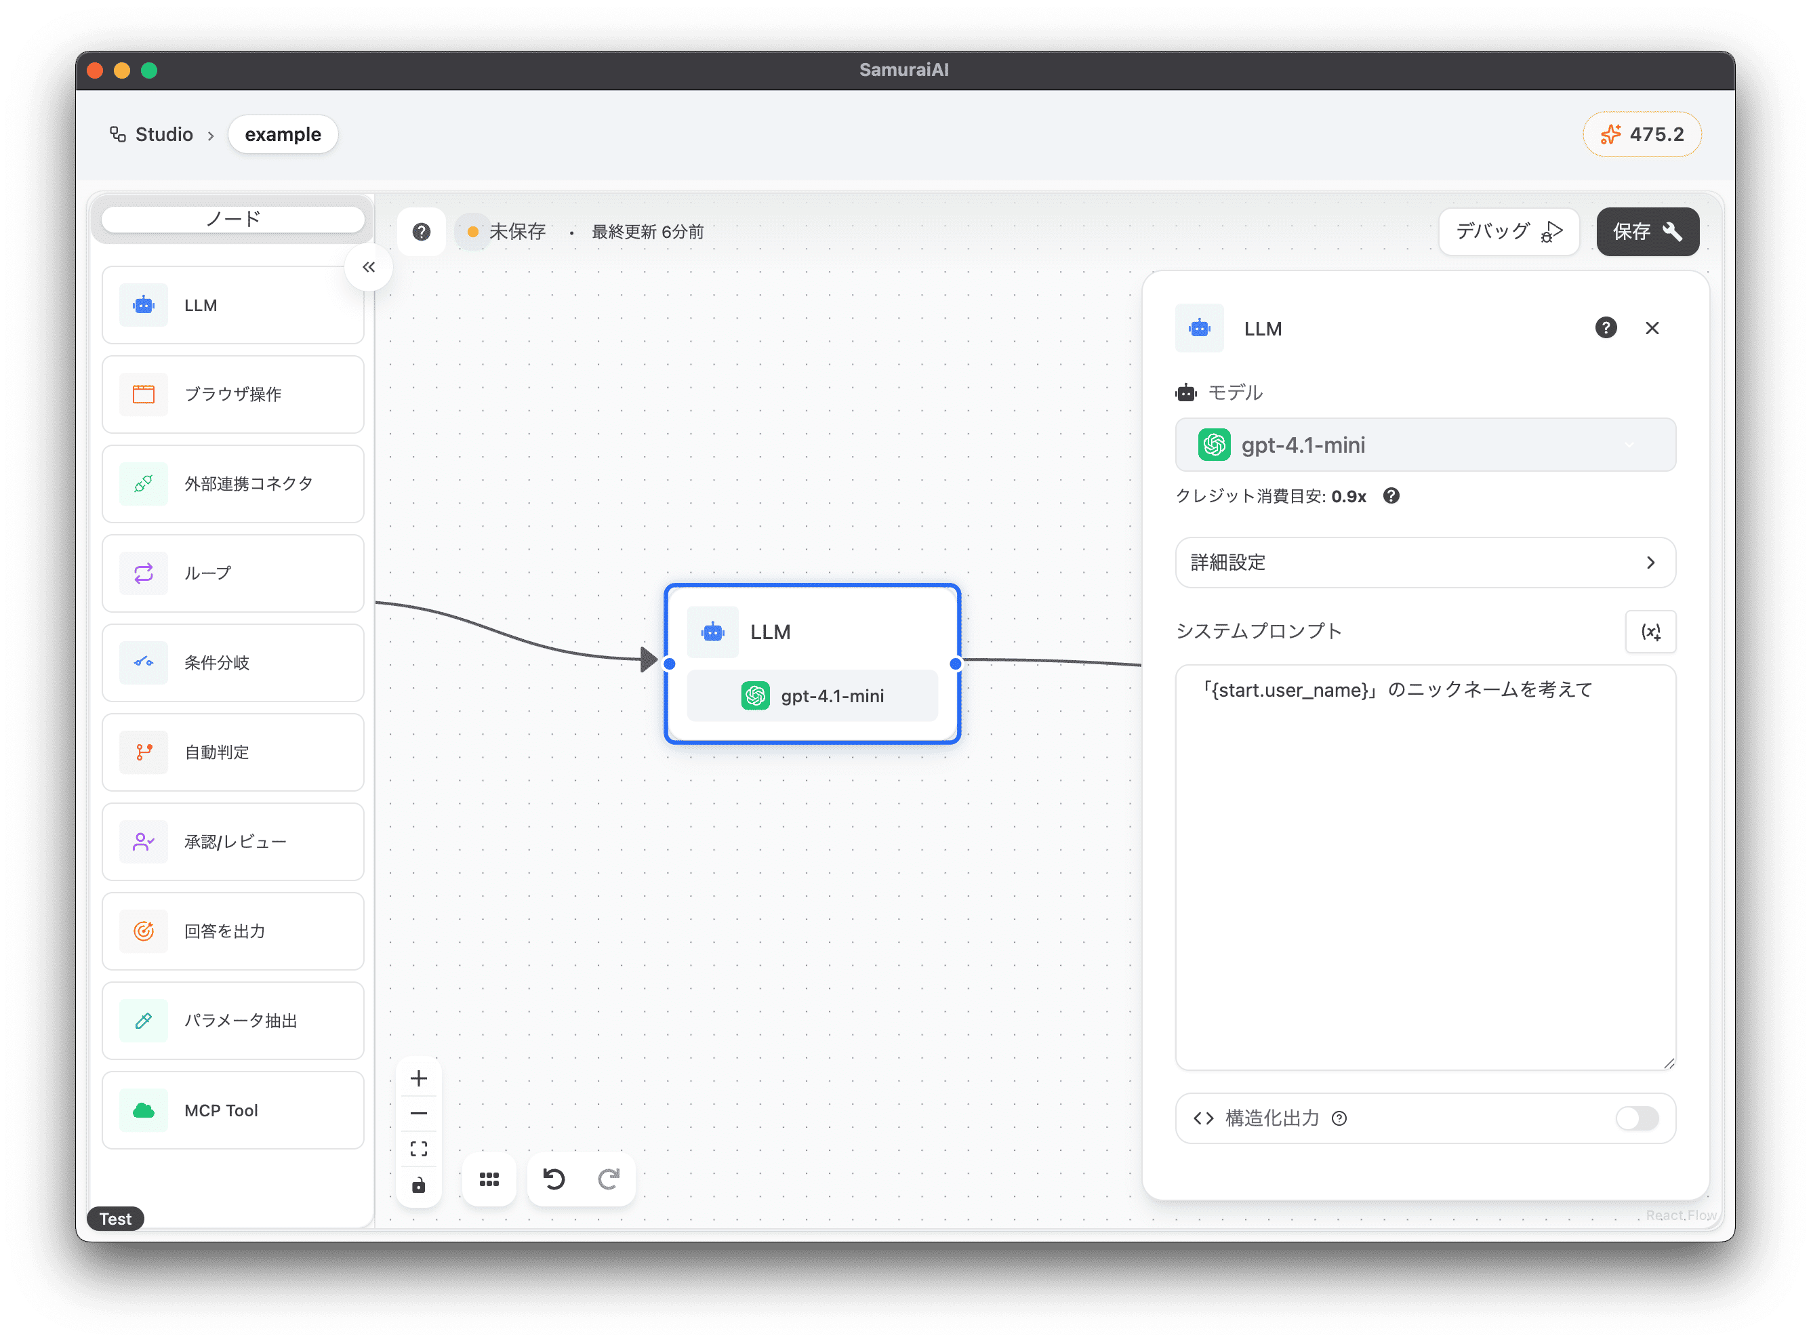Click the help icon in LLM panel
The image size is (1811, 1342).
tap(1606, 327)
